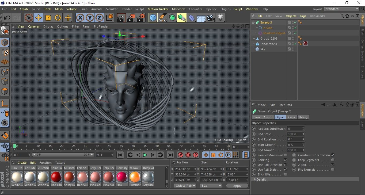Click the Apply button
Viewport: 365px width, 195px height.
click(237, 186)
